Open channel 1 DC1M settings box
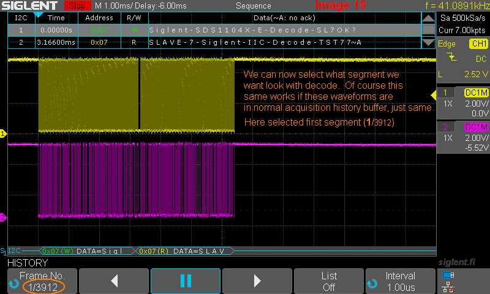 [x=463, y=103]
